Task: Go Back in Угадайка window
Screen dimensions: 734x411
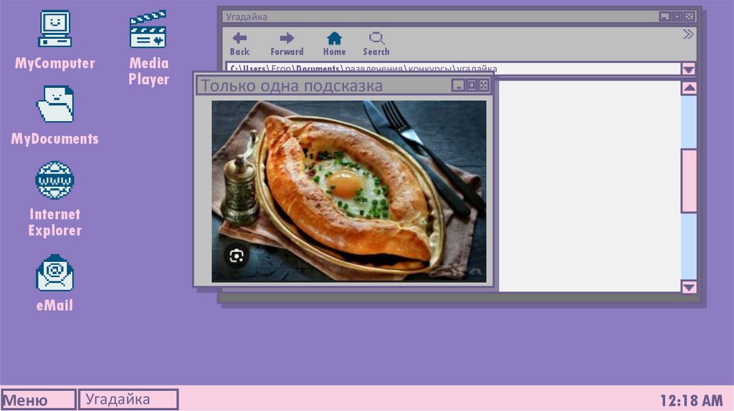Action: tap(239, 44)
